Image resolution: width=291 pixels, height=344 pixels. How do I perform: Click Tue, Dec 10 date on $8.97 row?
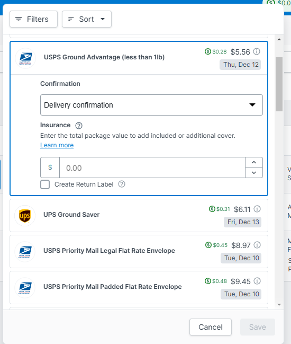(241, 258)
